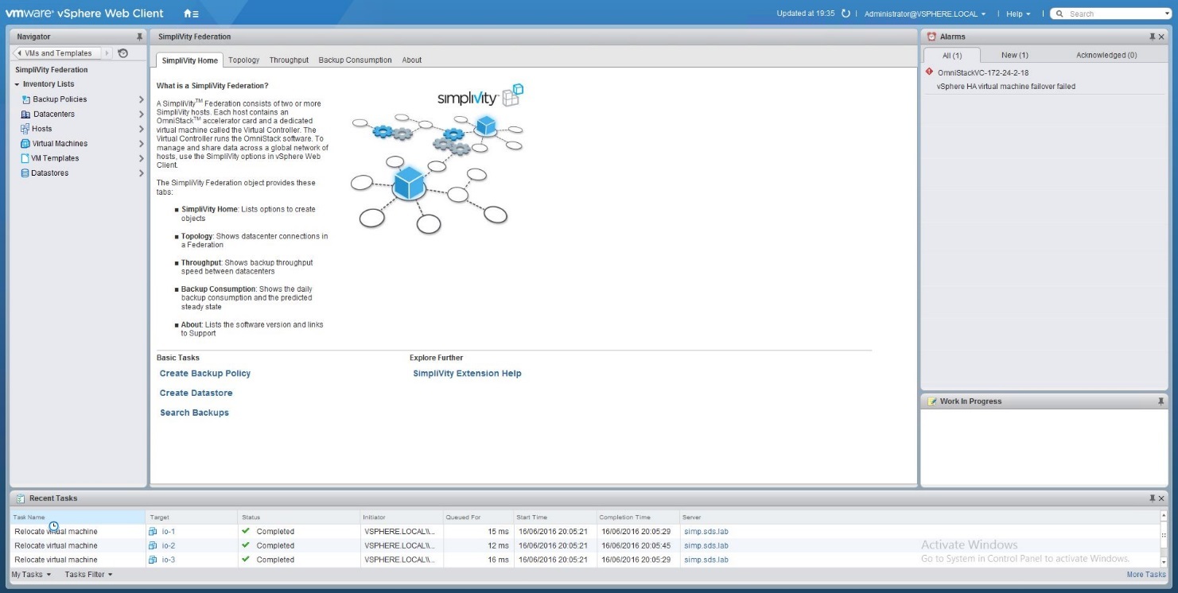Show the New (1) alarms tab

coord(1014,56)
